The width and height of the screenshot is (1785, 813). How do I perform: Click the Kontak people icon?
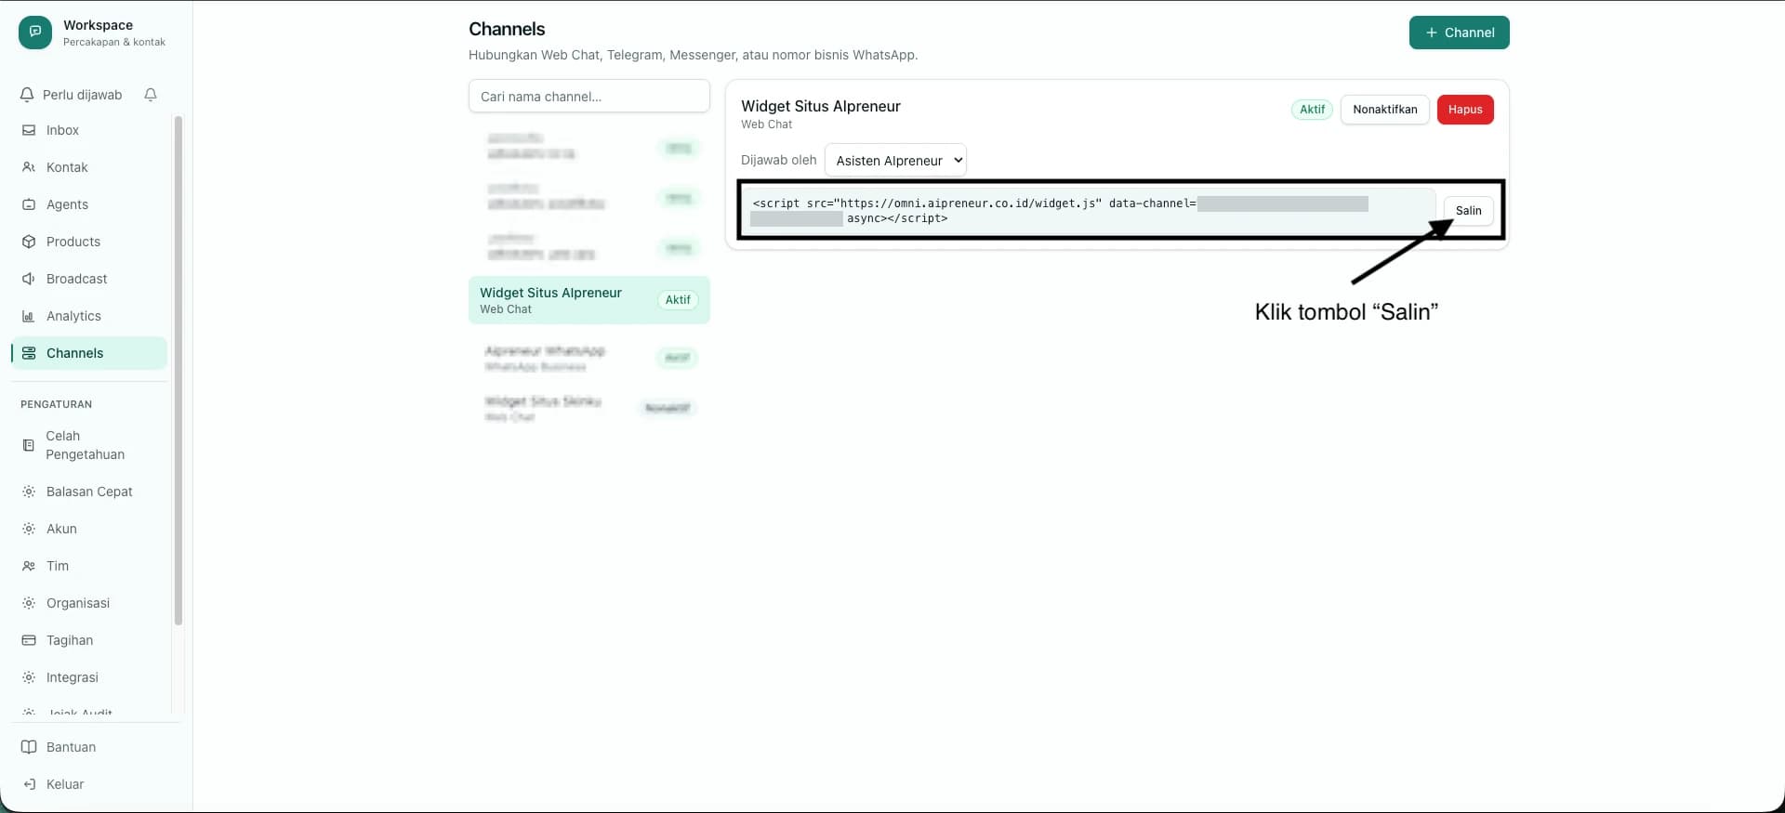click(x=29, y=167)
